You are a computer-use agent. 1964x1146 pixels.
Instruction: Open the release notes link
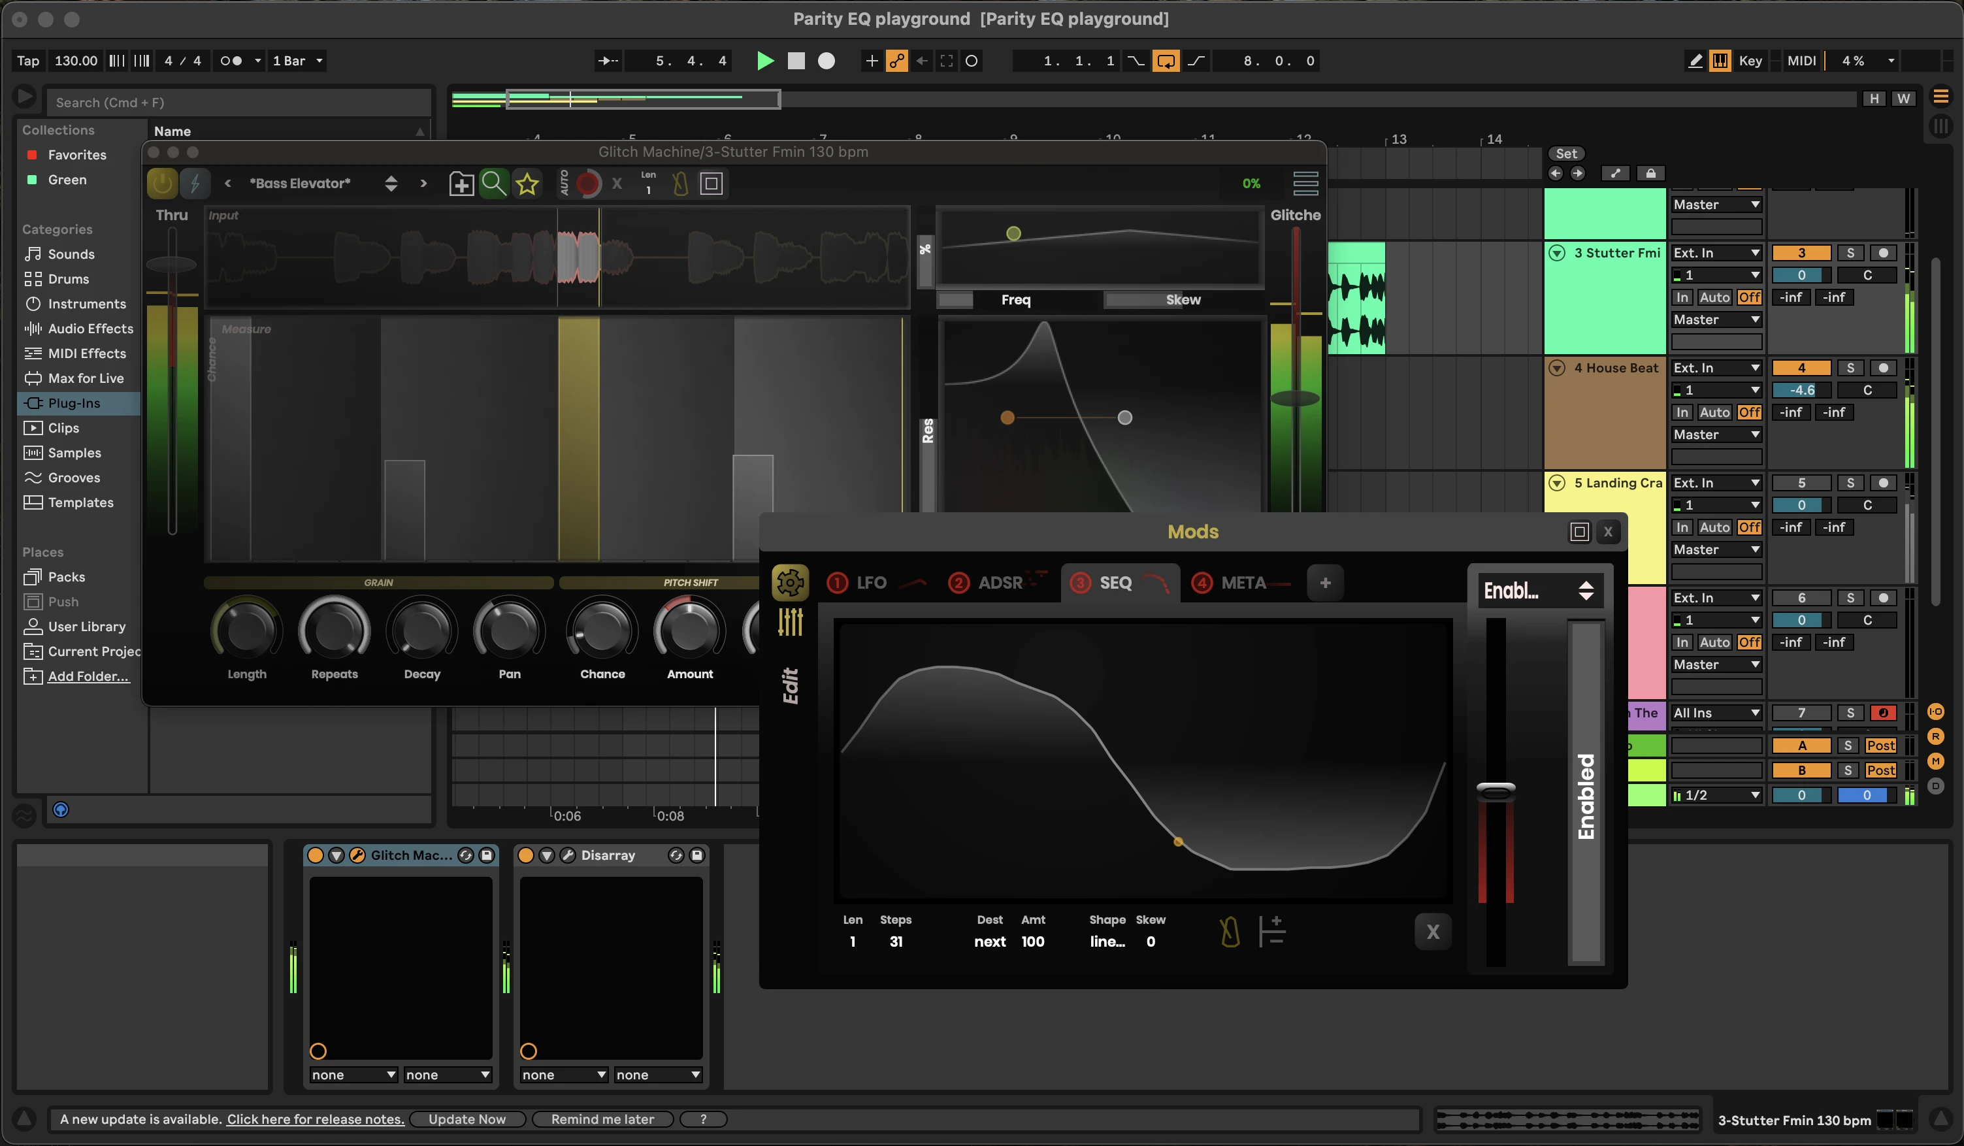[315, 1119]
